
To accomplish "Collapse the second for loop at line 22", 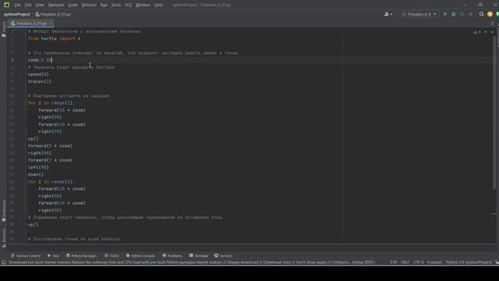I will [x=26, y=182].
